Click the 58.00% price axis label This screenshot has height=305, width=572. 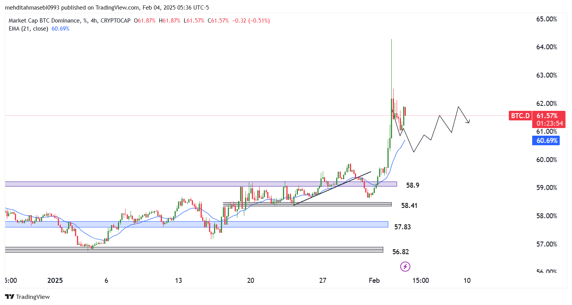click(546, 216)
